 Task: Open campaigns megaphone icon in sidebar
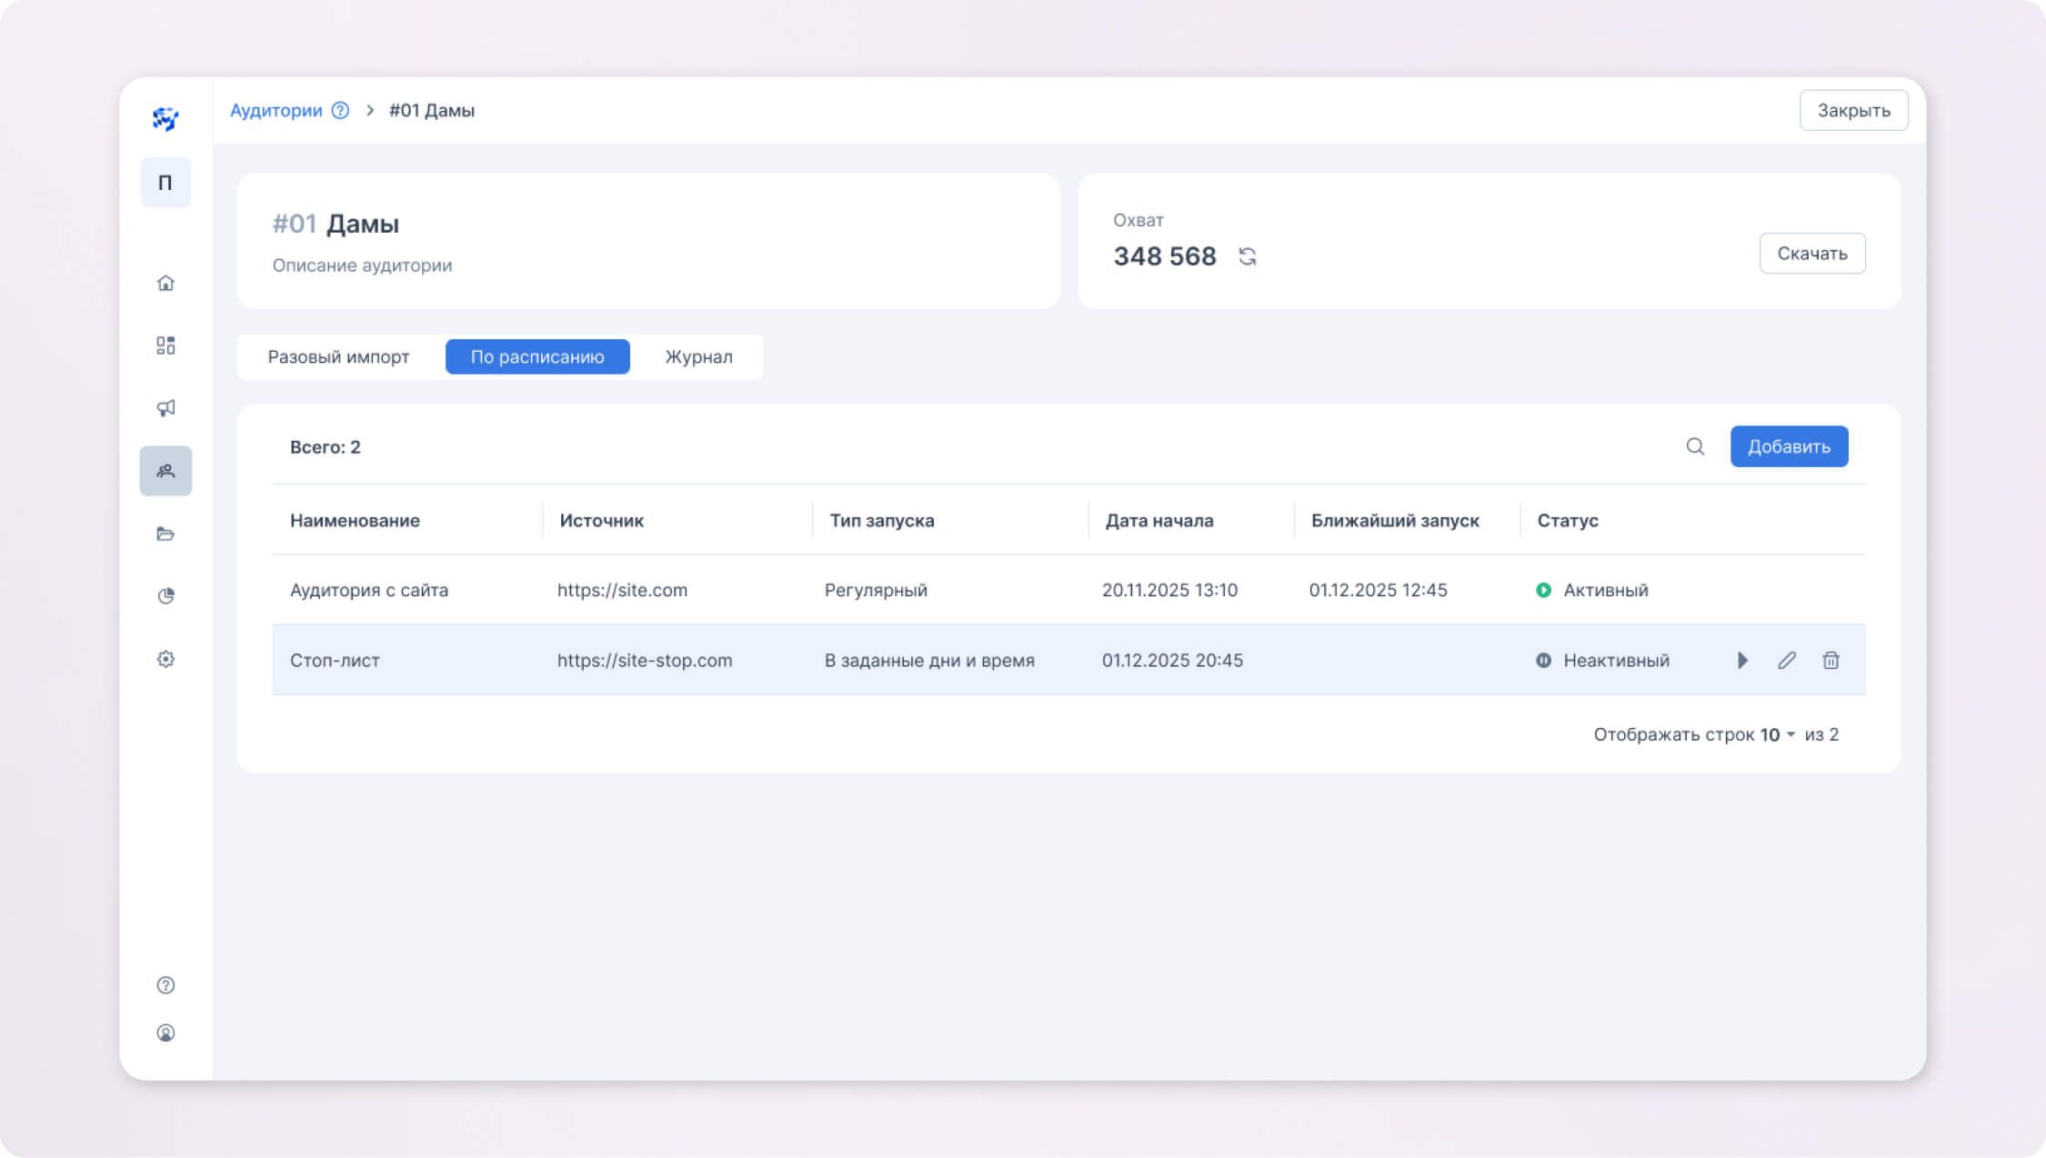(165, 408)
